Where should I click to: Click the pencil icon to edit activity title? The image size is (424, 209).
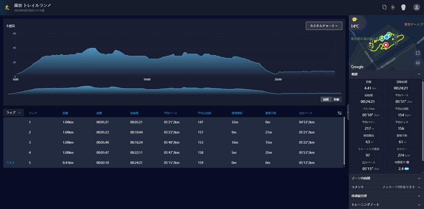click(50, 5)
